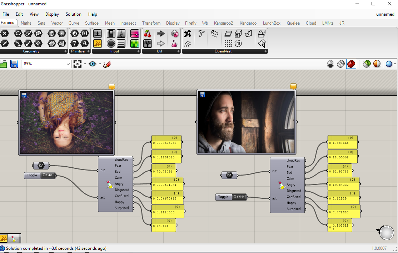The image size is (398, 253).
Task: Click the Zoom Extents frame icon
Action: [78, 64]
